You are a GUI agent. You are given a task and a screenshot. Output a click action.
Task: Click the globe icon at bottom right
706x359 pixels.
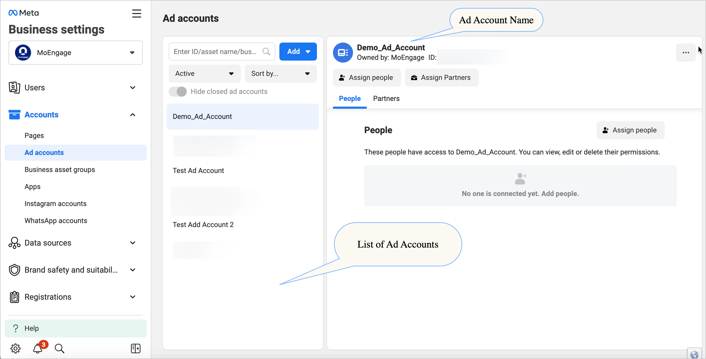695,354
